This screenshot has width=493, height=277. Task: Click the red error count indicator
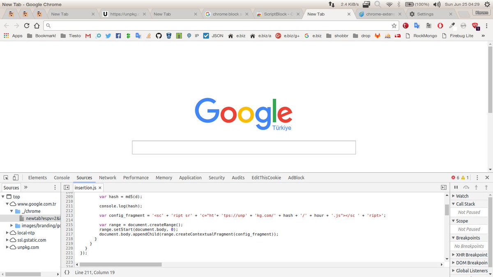coord(455,178)
